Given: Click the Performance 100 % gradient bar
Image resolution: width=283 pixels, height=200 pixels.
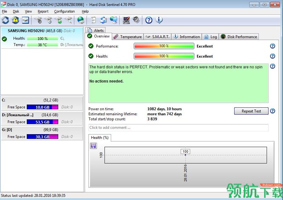Looking at the screenshot, I should [164, 46].
